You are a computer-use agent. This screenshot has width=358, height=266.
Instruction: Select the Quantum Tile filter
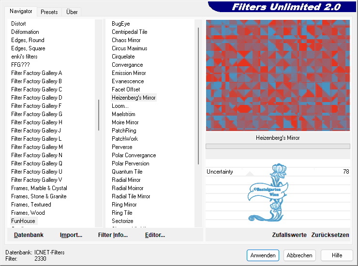tap(127, 172)
